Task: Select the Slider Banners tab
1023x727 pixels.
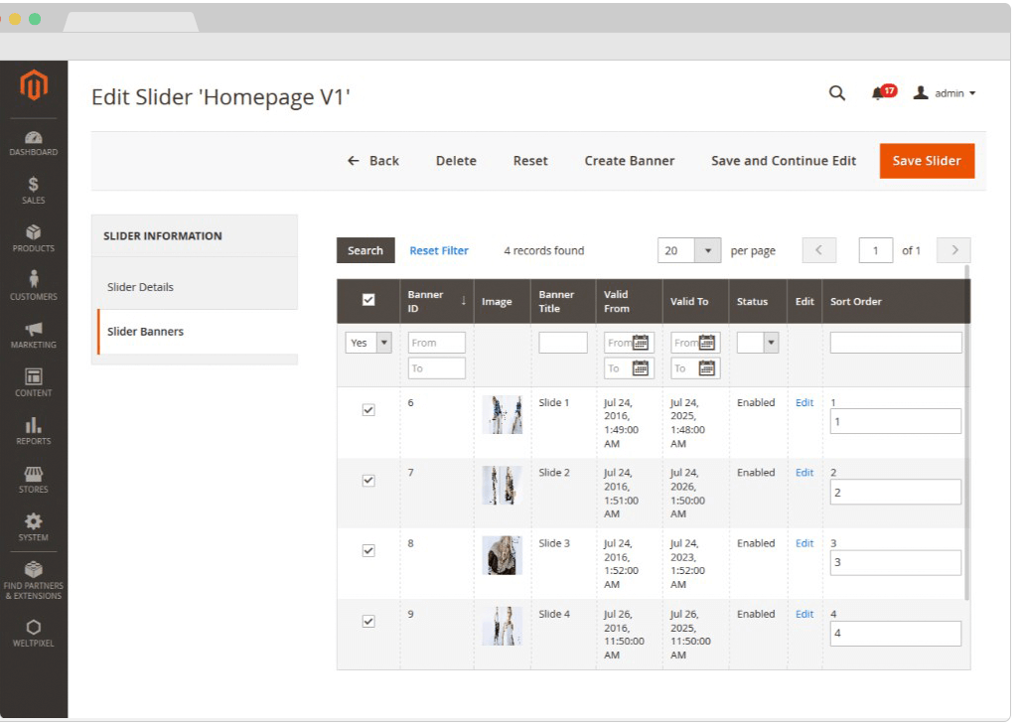Action: [145, 332]
